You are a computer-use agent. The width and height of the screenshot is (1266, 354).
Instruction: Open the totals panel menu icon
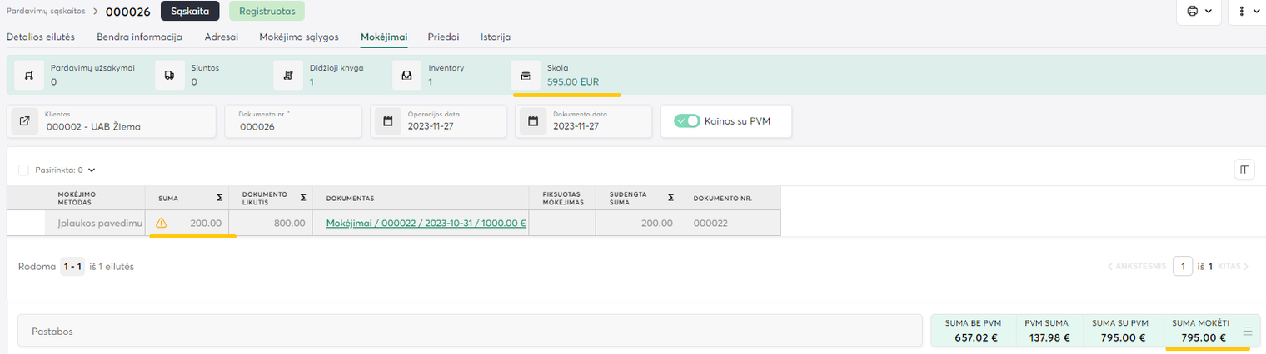pyautogui.click(x=1247, y=331)
